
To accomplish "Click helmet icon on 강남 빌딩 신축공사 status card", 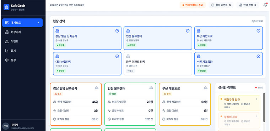I will tap(97, 88).
